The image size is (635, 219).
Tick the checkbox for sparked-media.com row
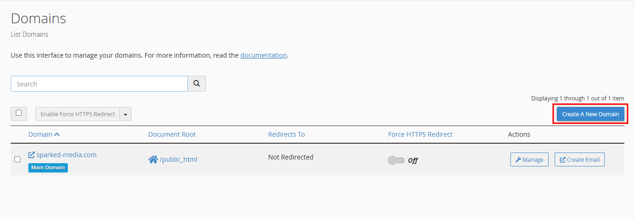pos(18,159)
